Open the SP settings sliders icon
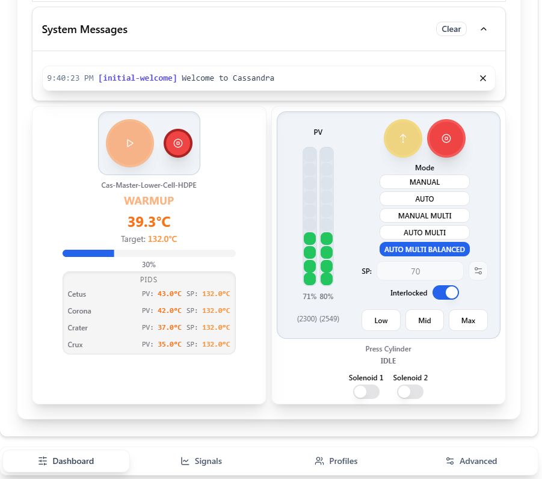The height and width of the screenshot is (479, 542). [478, 271]
